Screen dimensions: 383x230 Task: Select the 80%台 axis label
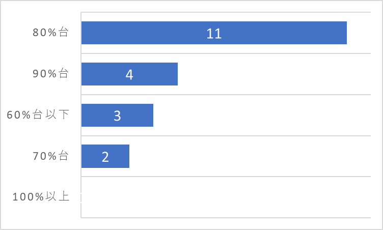(x=50, y=32)
